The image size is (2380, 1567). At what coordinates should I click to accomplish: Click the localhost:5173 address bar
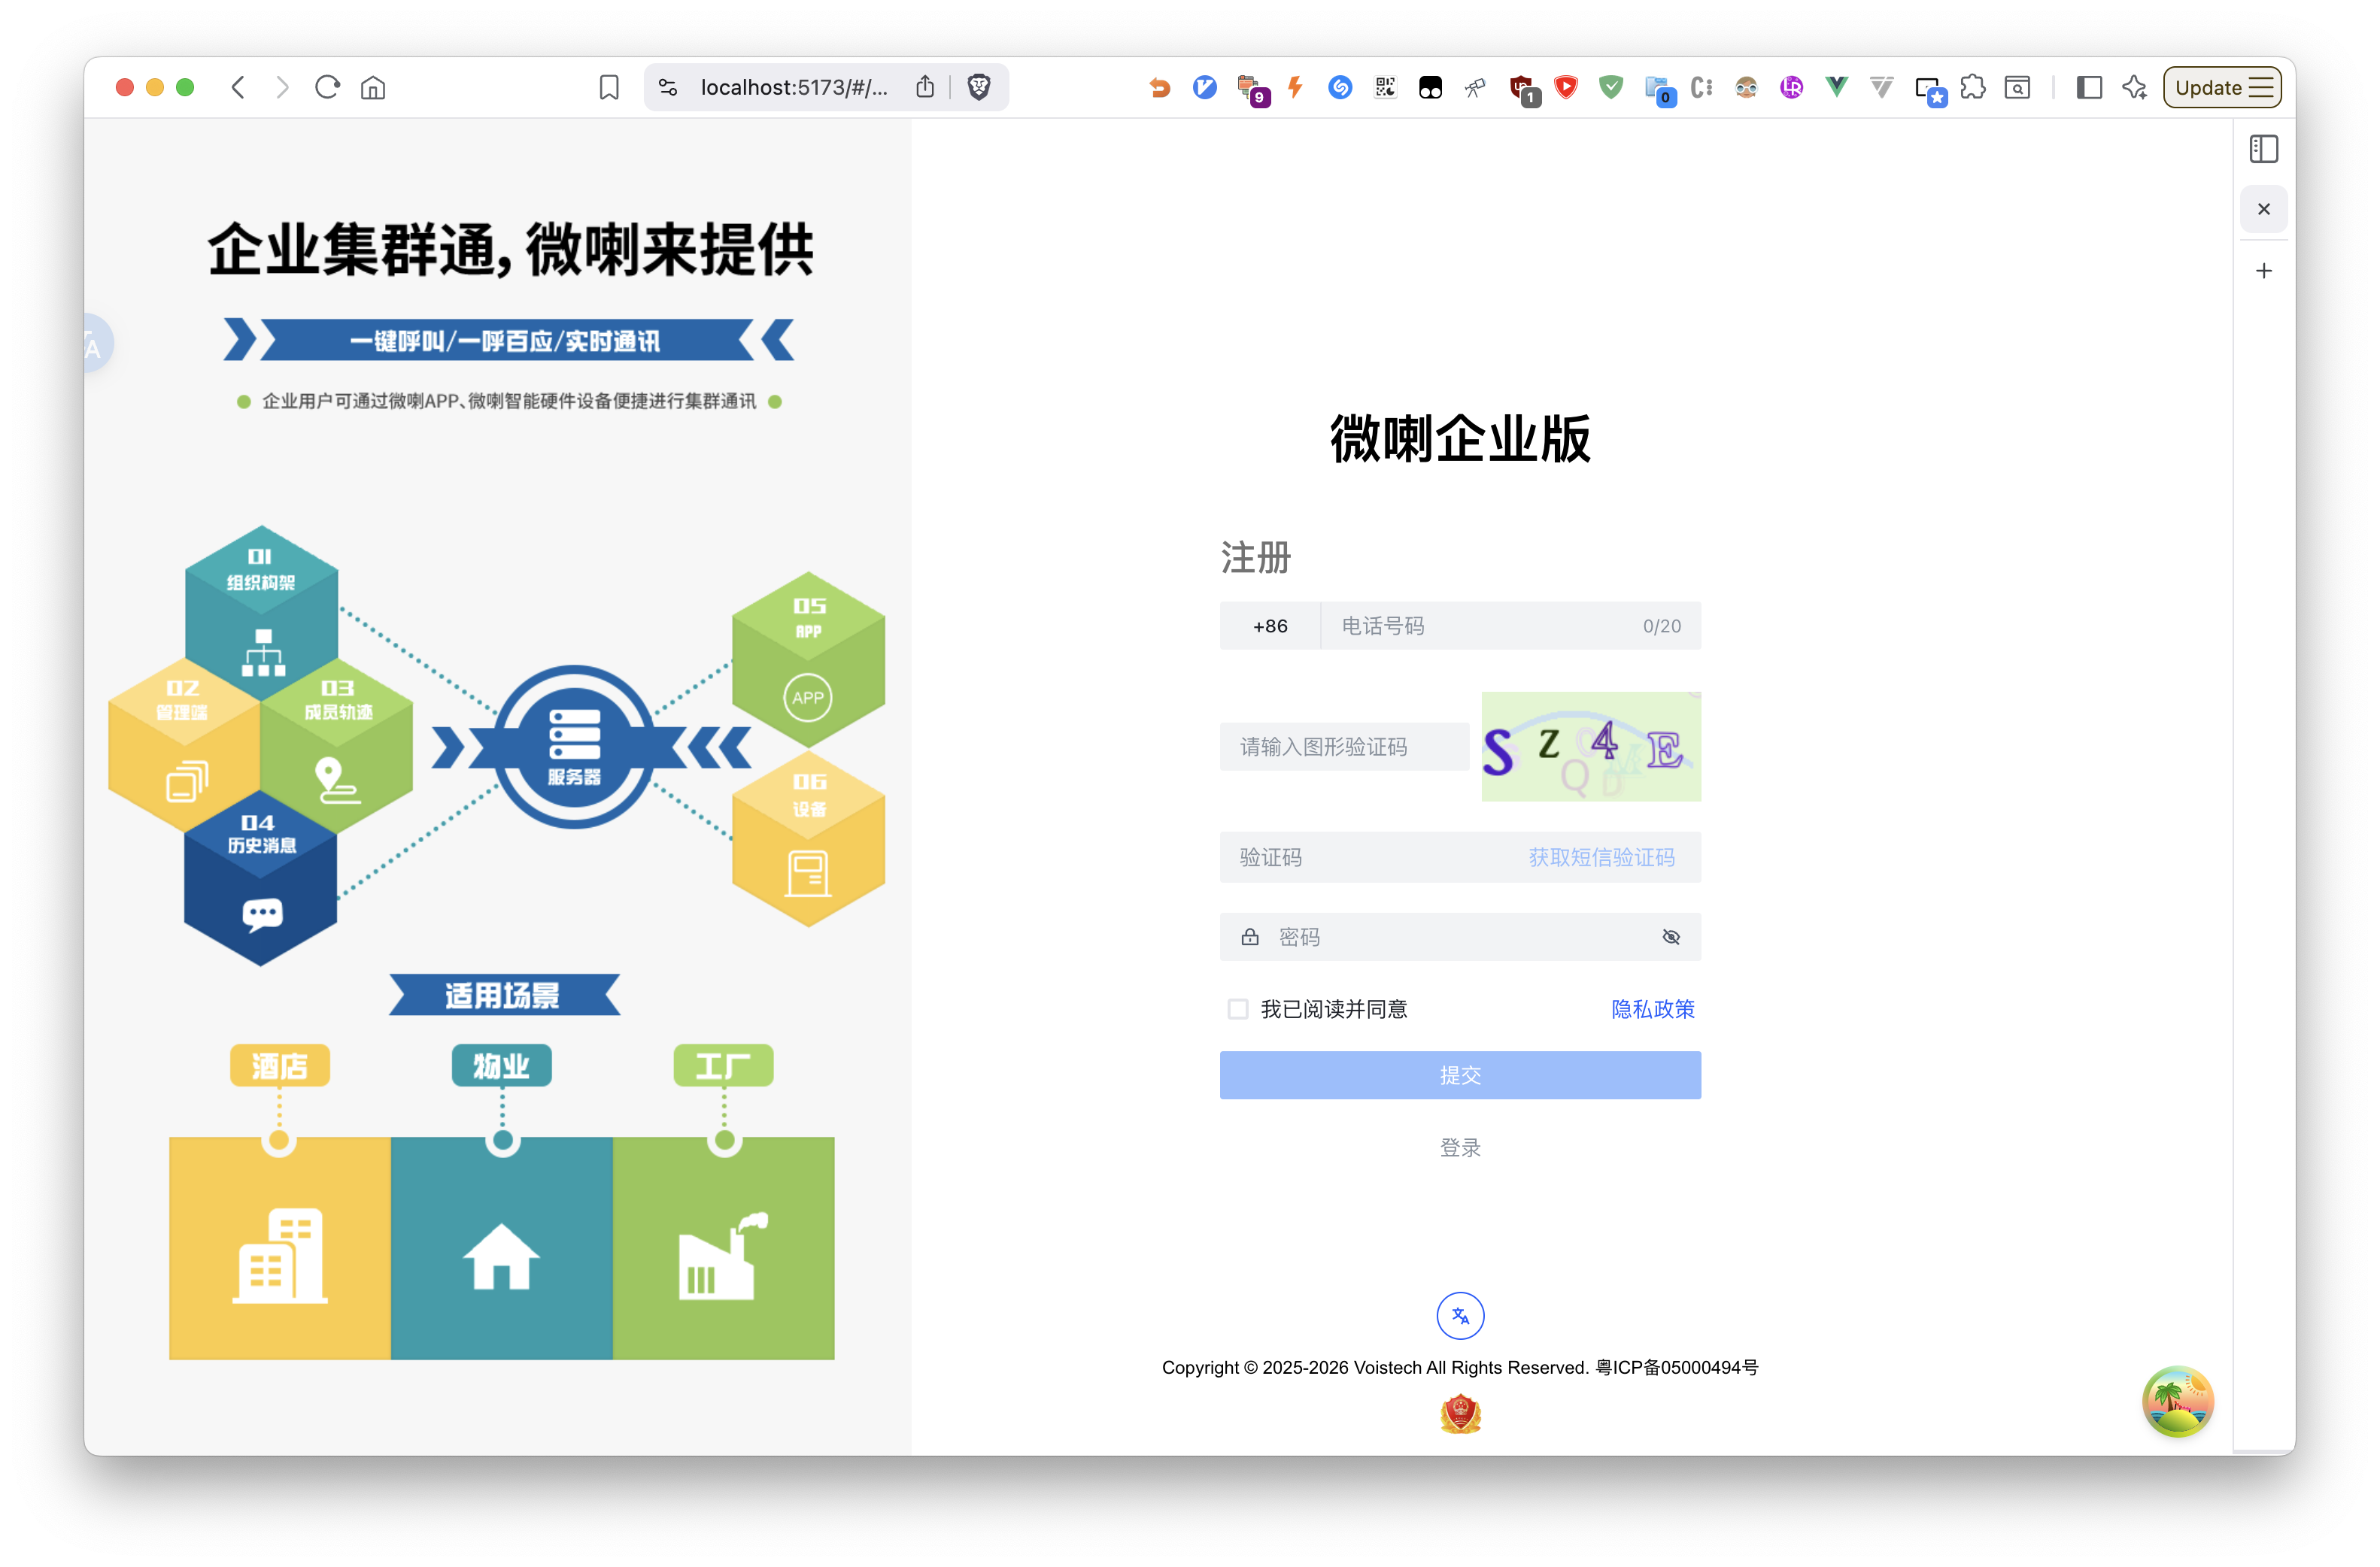click(794, 88)
